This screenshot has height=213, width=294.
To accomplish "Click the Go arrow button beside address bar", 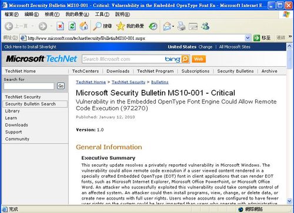I will tap(256, 38).
